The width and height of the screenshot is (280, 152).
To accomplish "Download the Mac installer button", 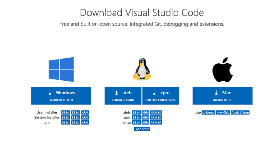I will tap(222, 96).
